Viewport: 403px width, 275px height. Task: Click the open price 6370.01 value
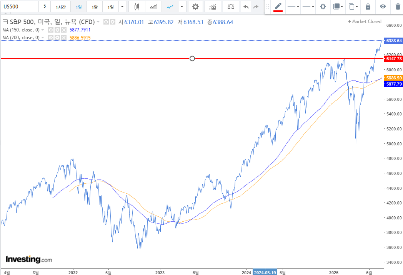coord(134,22)
